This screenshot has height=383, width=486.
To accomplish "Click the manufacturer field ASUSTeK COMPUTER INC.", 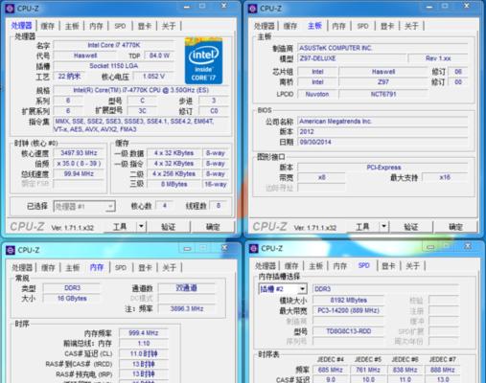I will point(382,48).
